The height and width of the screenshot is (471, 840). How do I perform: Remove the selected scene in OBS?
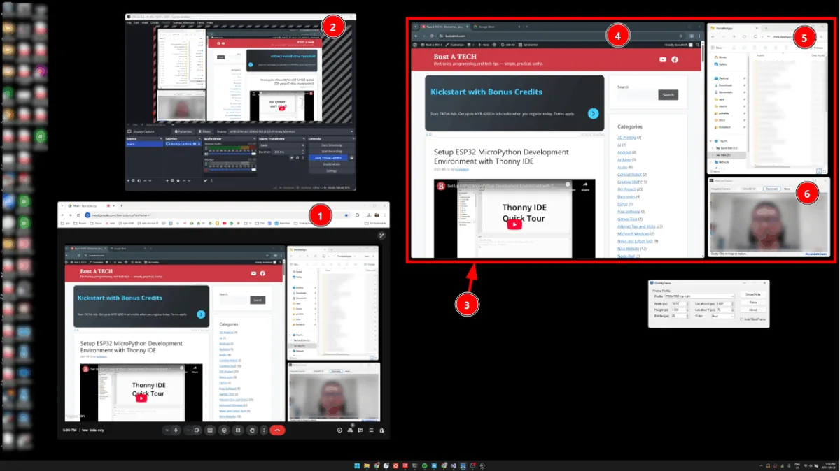(134, 180)
